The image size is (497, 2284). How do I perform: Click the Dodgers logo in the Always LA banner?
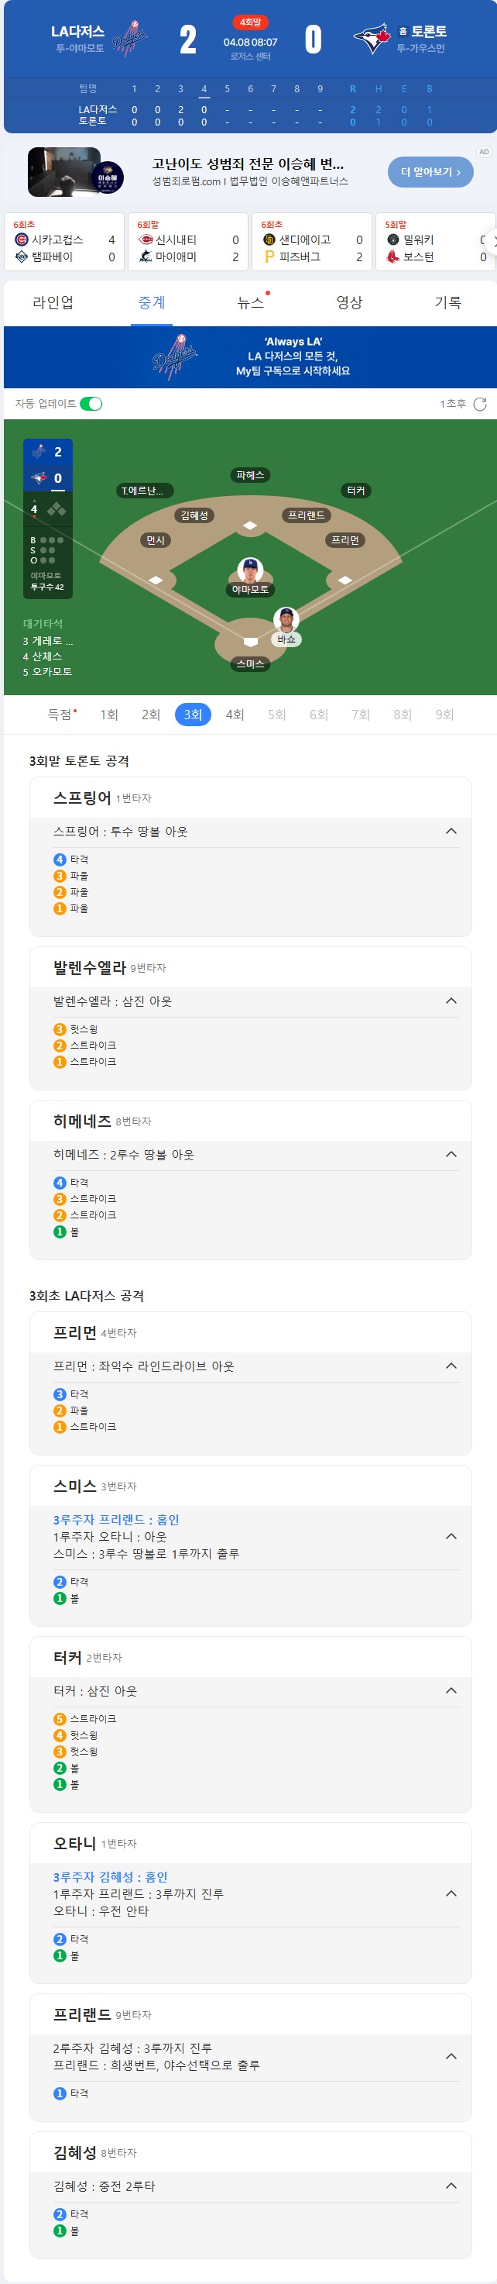(x=174, y=357)
